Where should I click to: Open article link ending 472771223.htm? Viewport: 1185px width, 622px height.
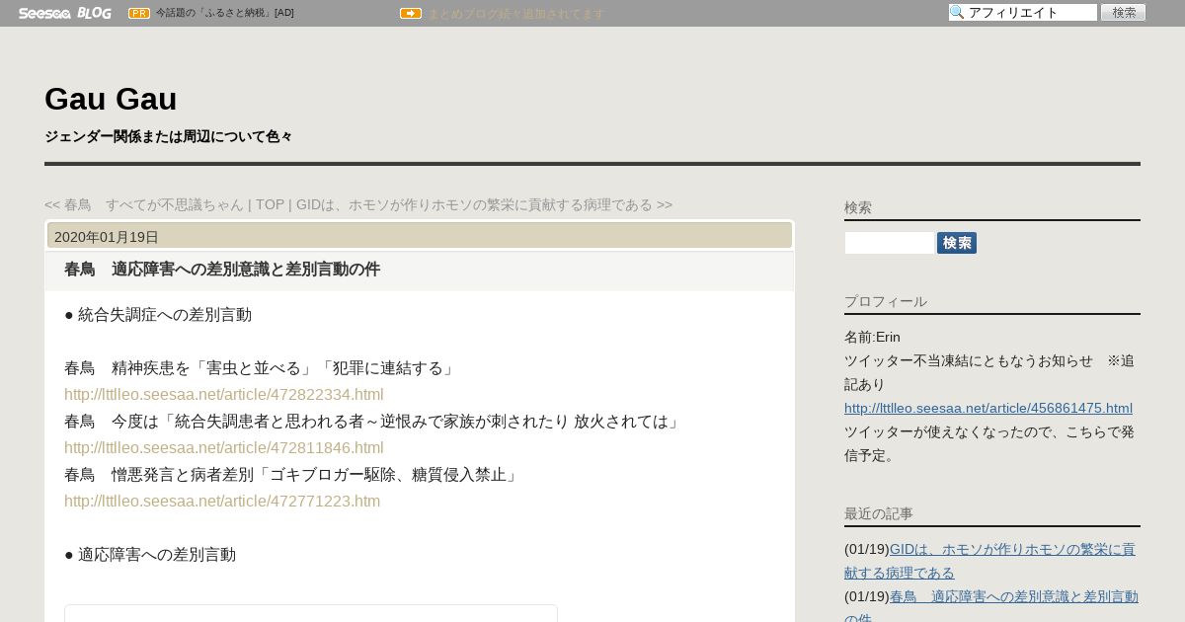pyautogui.click(x=222, y=502)
